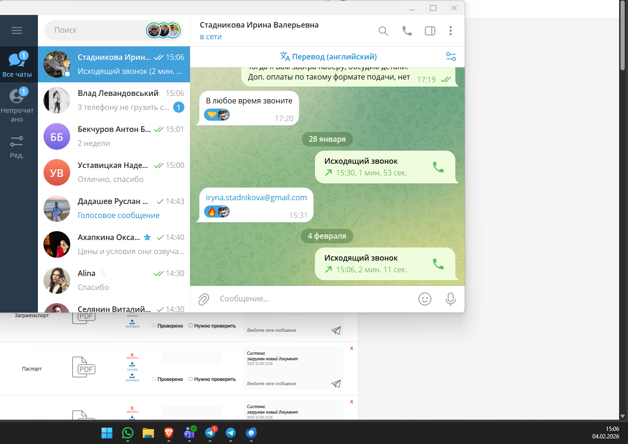Select the Стадникова Ирин... chat row
Viewport: 628px width, 444px height.
[x=114, y=64]
